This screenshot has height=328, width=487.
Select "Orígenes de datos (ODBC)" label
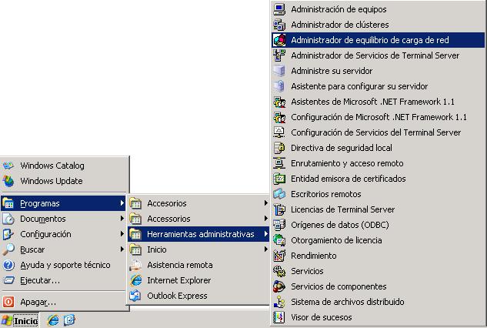click(x=340, y=225)
